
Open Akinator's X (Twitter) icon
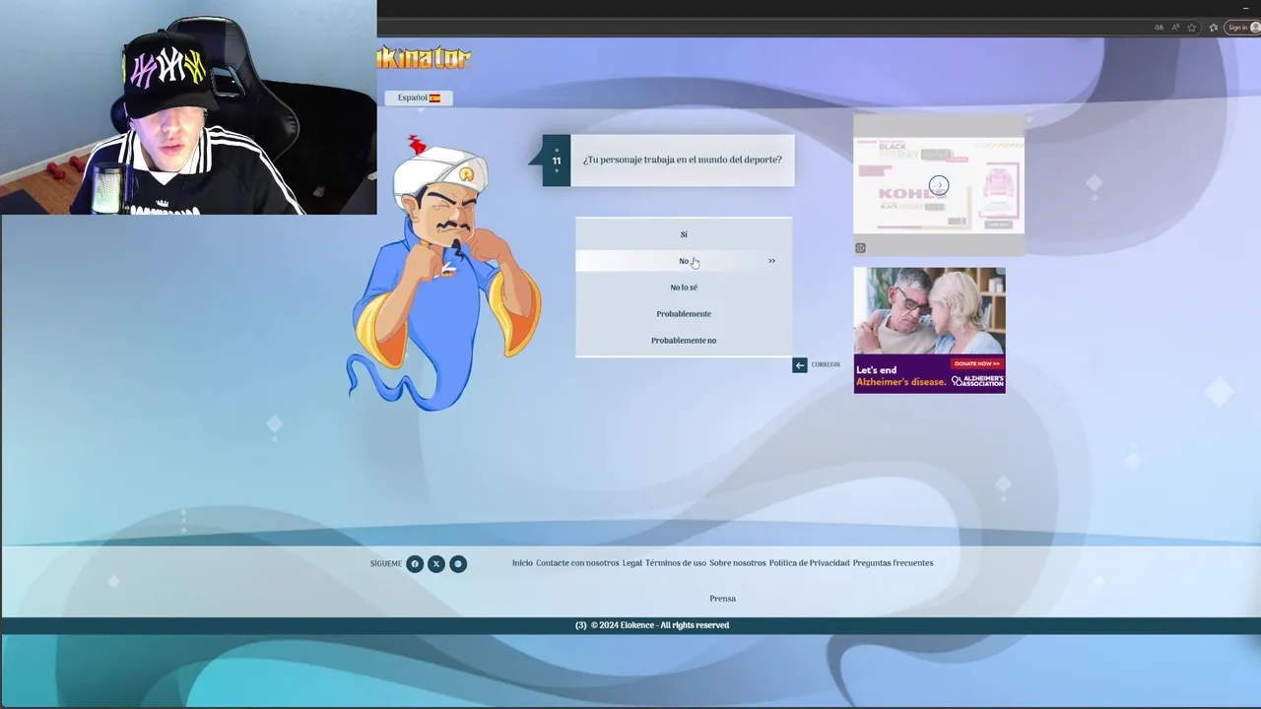point(436,564)
